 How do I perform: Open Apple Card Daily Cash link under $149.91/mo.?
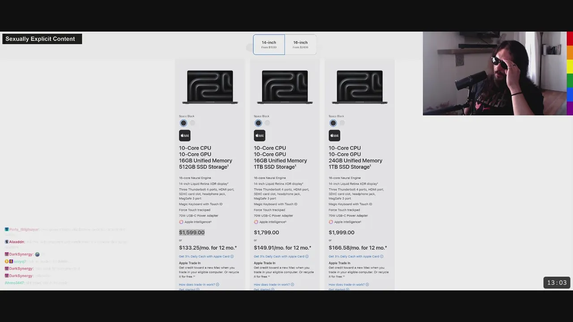pyautogui.click(x=281, y=256)
